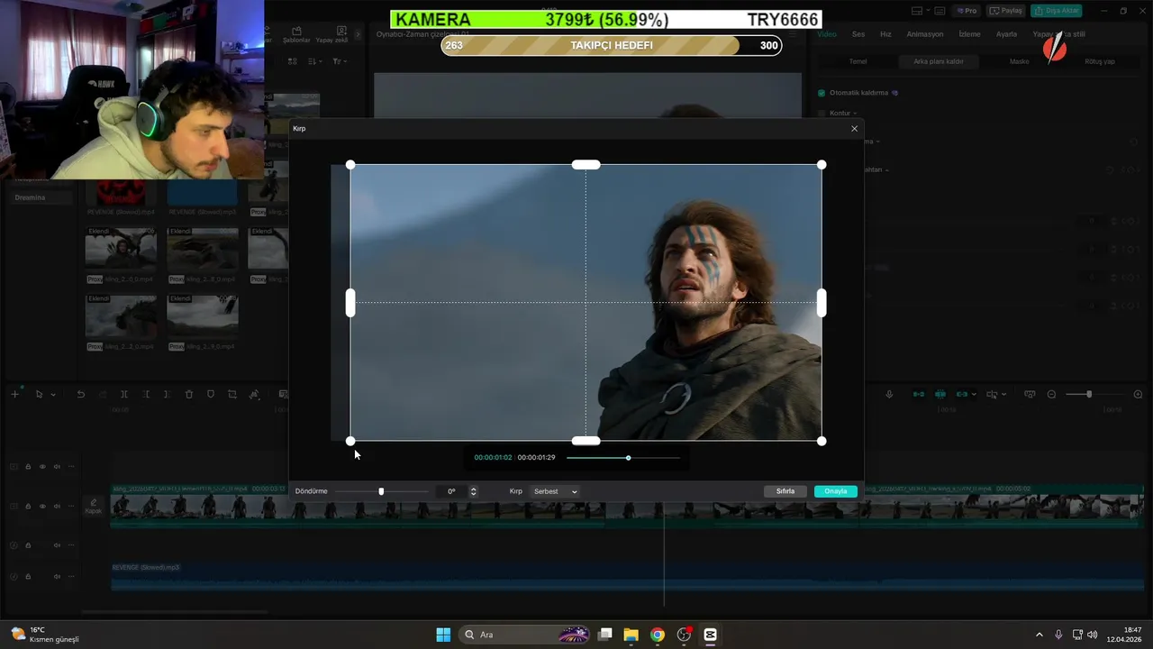Screen dimensions: 1153x649
Task: Uncheck the Otomatik kaldırma checkbox
Action: [822, 93]
